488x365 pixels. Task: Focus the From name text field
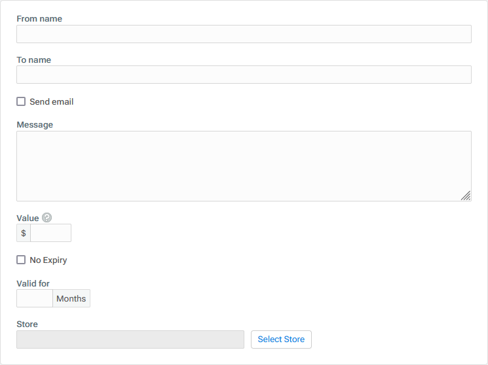tap(244, 34)
